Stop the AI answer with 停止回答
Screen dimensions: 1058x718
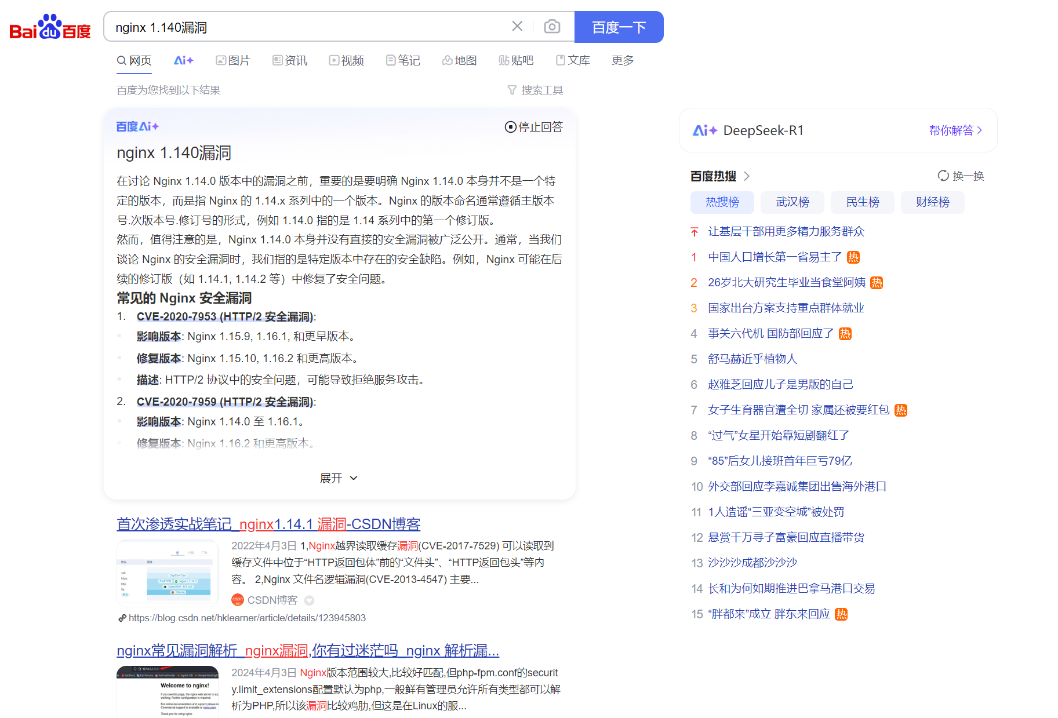click(x=533, y=127)
